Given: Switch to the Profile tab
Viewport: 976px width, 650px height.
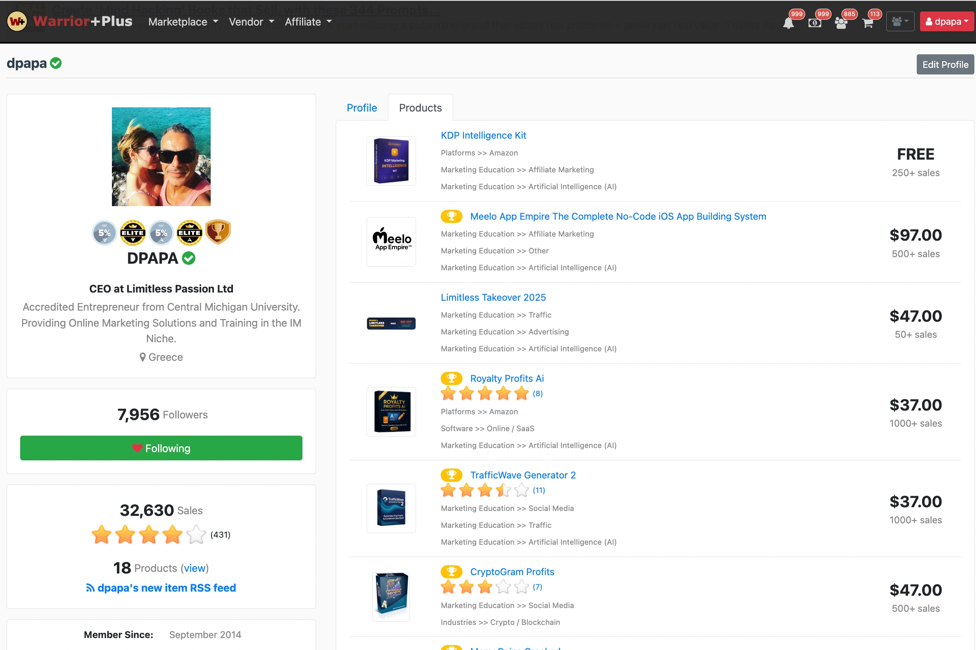Looking at the screenshot, I should click(362, 108).
